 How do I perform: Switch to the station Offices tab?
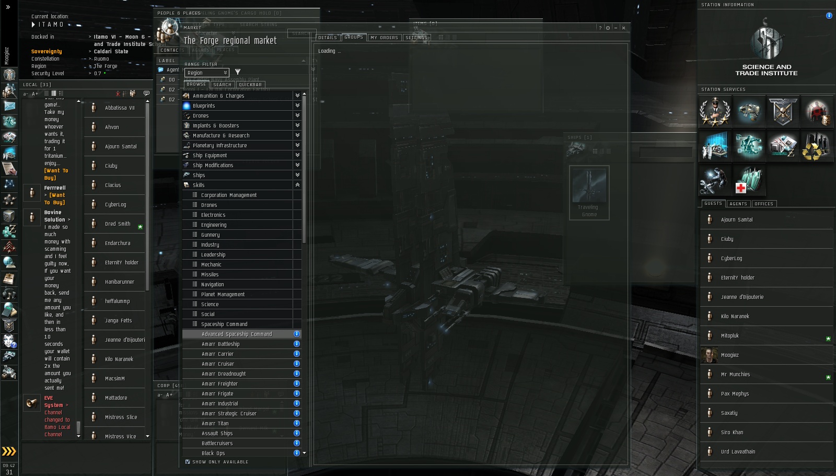point(764,204)
